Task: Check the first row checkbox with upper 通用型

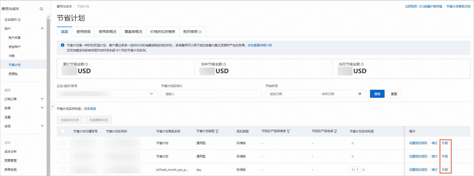Action: (63, 143)
